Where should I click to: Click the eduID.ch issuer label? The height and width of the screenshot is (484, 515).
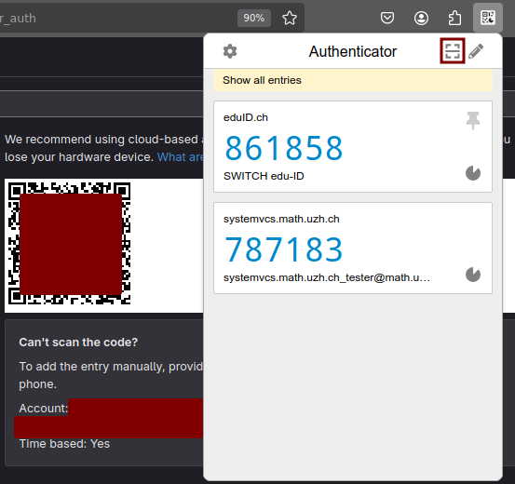click(246, 117)
